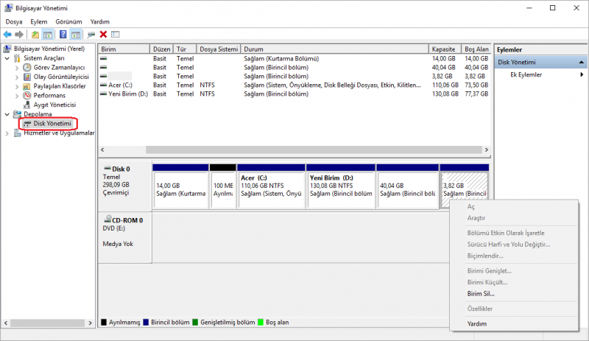Select the 100 MB unallocated partition block
This screenshot has height=341, width=589.
[x=223, y=186]
